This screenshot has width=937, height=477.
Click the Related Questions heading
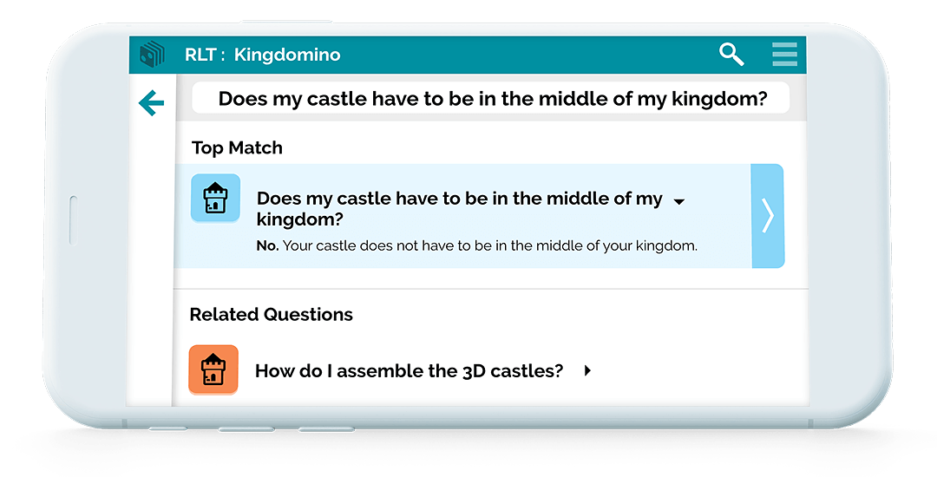pos(272,315)
